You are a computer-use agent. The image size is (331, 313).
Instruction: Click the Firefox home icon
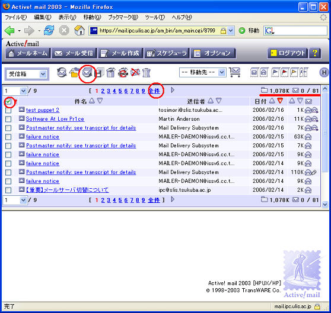point(79,31)
